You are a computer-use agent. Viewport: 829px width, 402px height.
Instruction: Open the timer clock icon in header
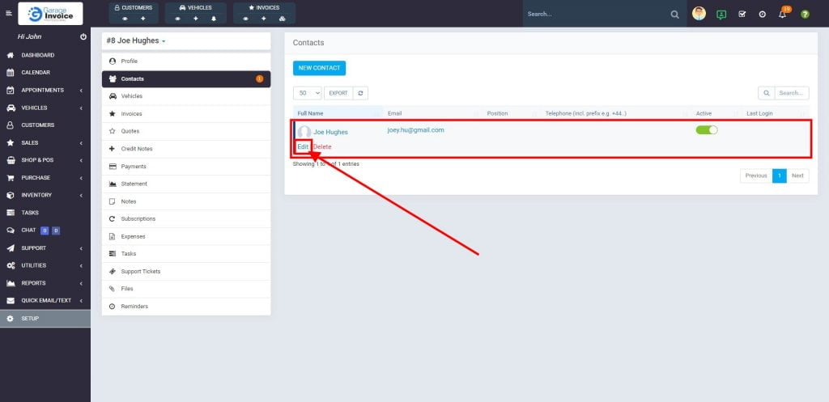coord(763,15)
